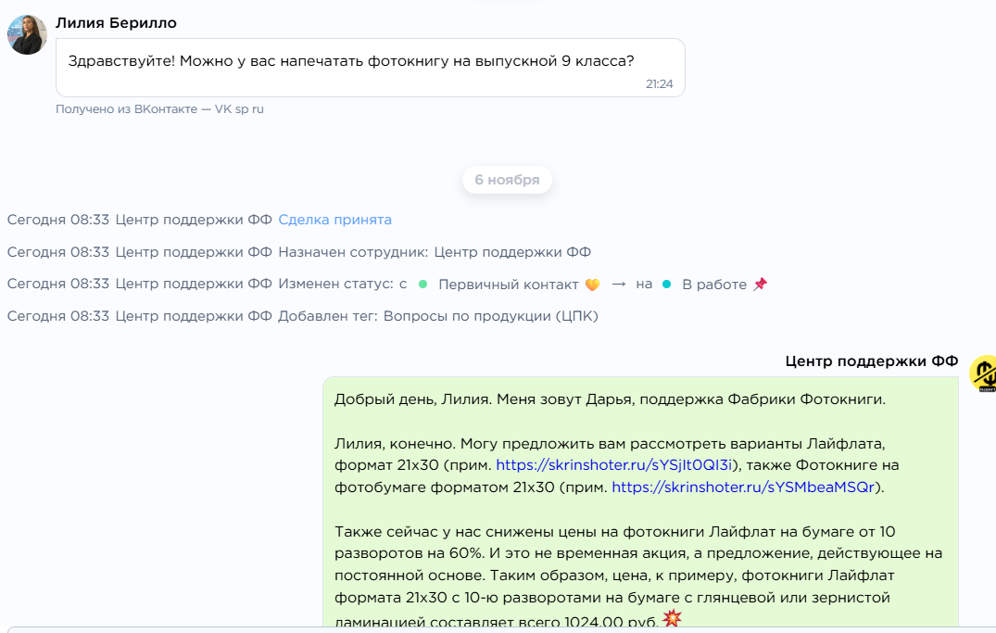Click the sender name Лилия Берилло
This screenshot has width=996, height=633.
116,23
